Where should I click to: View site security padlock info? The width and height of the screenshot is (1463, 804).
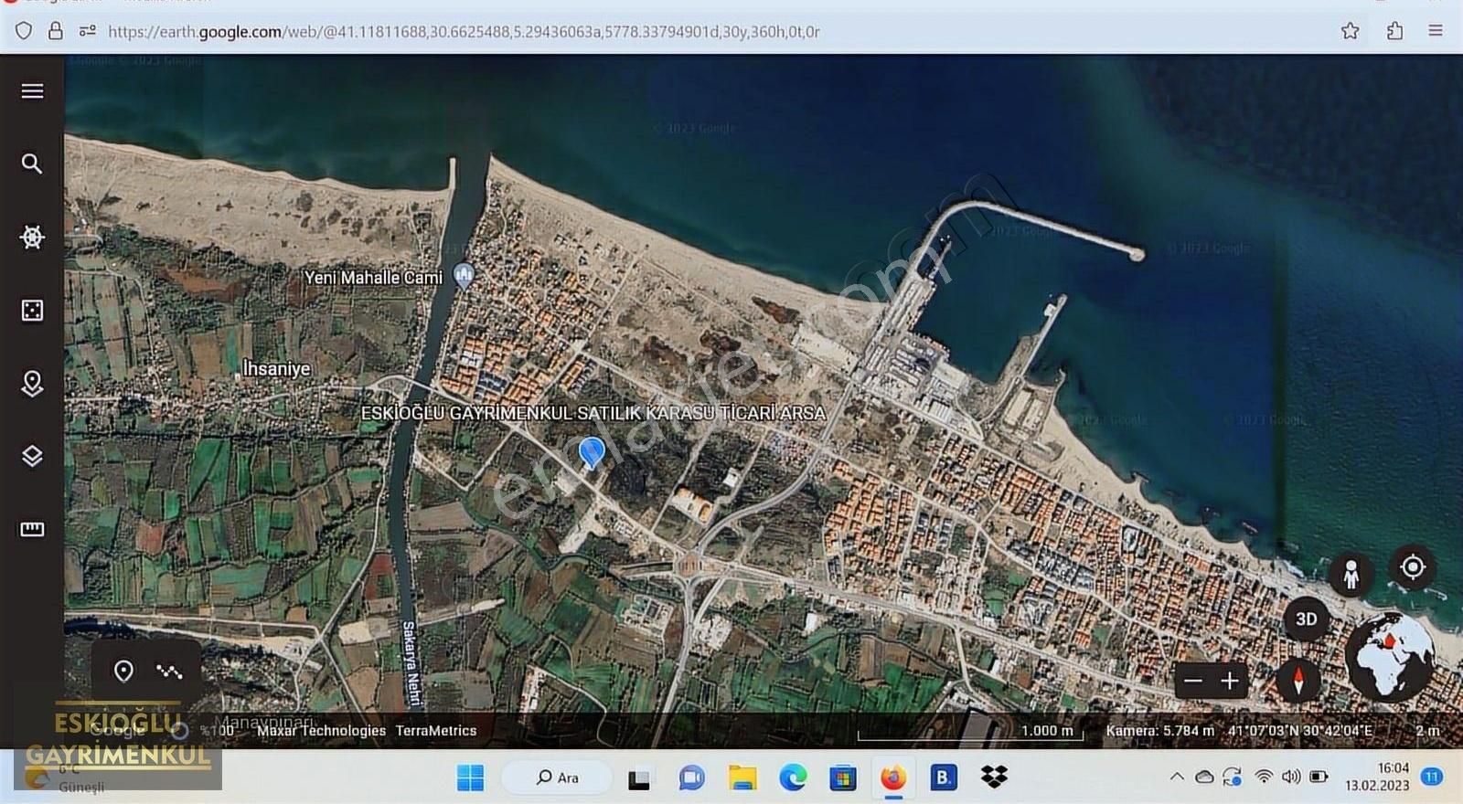(x=56, y=31)
